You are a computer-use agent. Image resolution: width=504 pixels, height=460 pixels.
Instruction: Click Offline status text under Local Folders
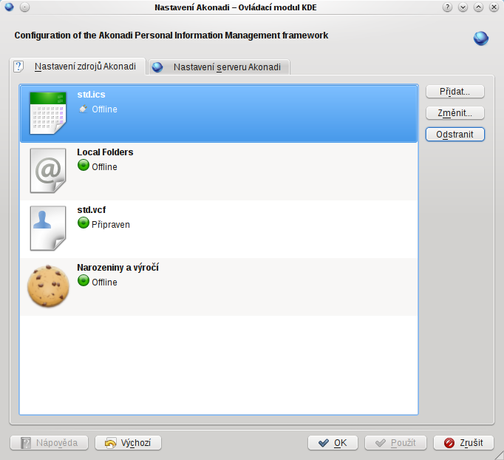(x=104, y=167)
